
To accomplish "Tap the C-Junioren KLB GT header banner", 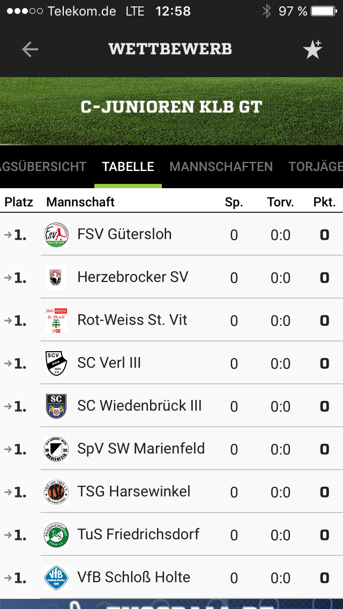I will pos(171,107).
